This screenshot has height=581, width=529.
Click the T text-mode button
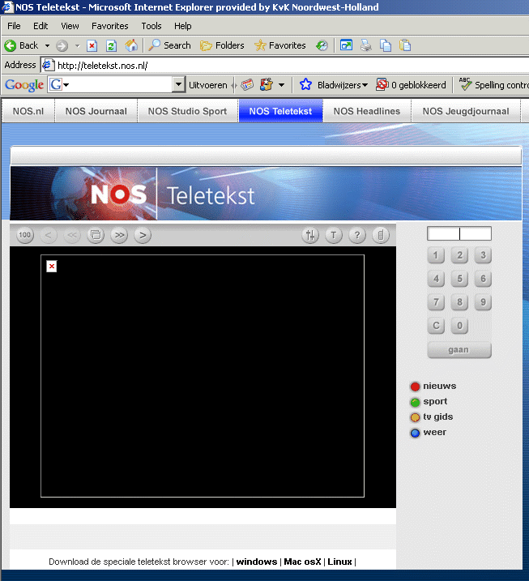click(x=334, y=235)
